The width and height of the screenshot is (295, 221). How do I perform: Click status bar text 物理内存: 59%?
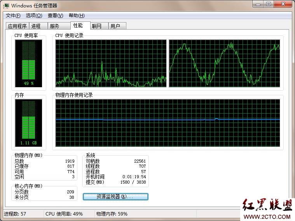(x=112, y=214)
